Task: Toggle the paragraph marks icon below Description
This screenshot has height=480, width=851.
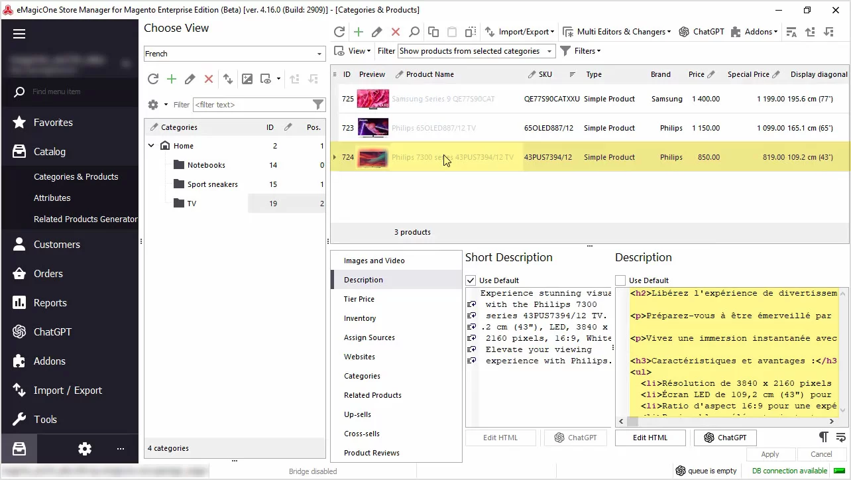Action: tap(823, 437)
